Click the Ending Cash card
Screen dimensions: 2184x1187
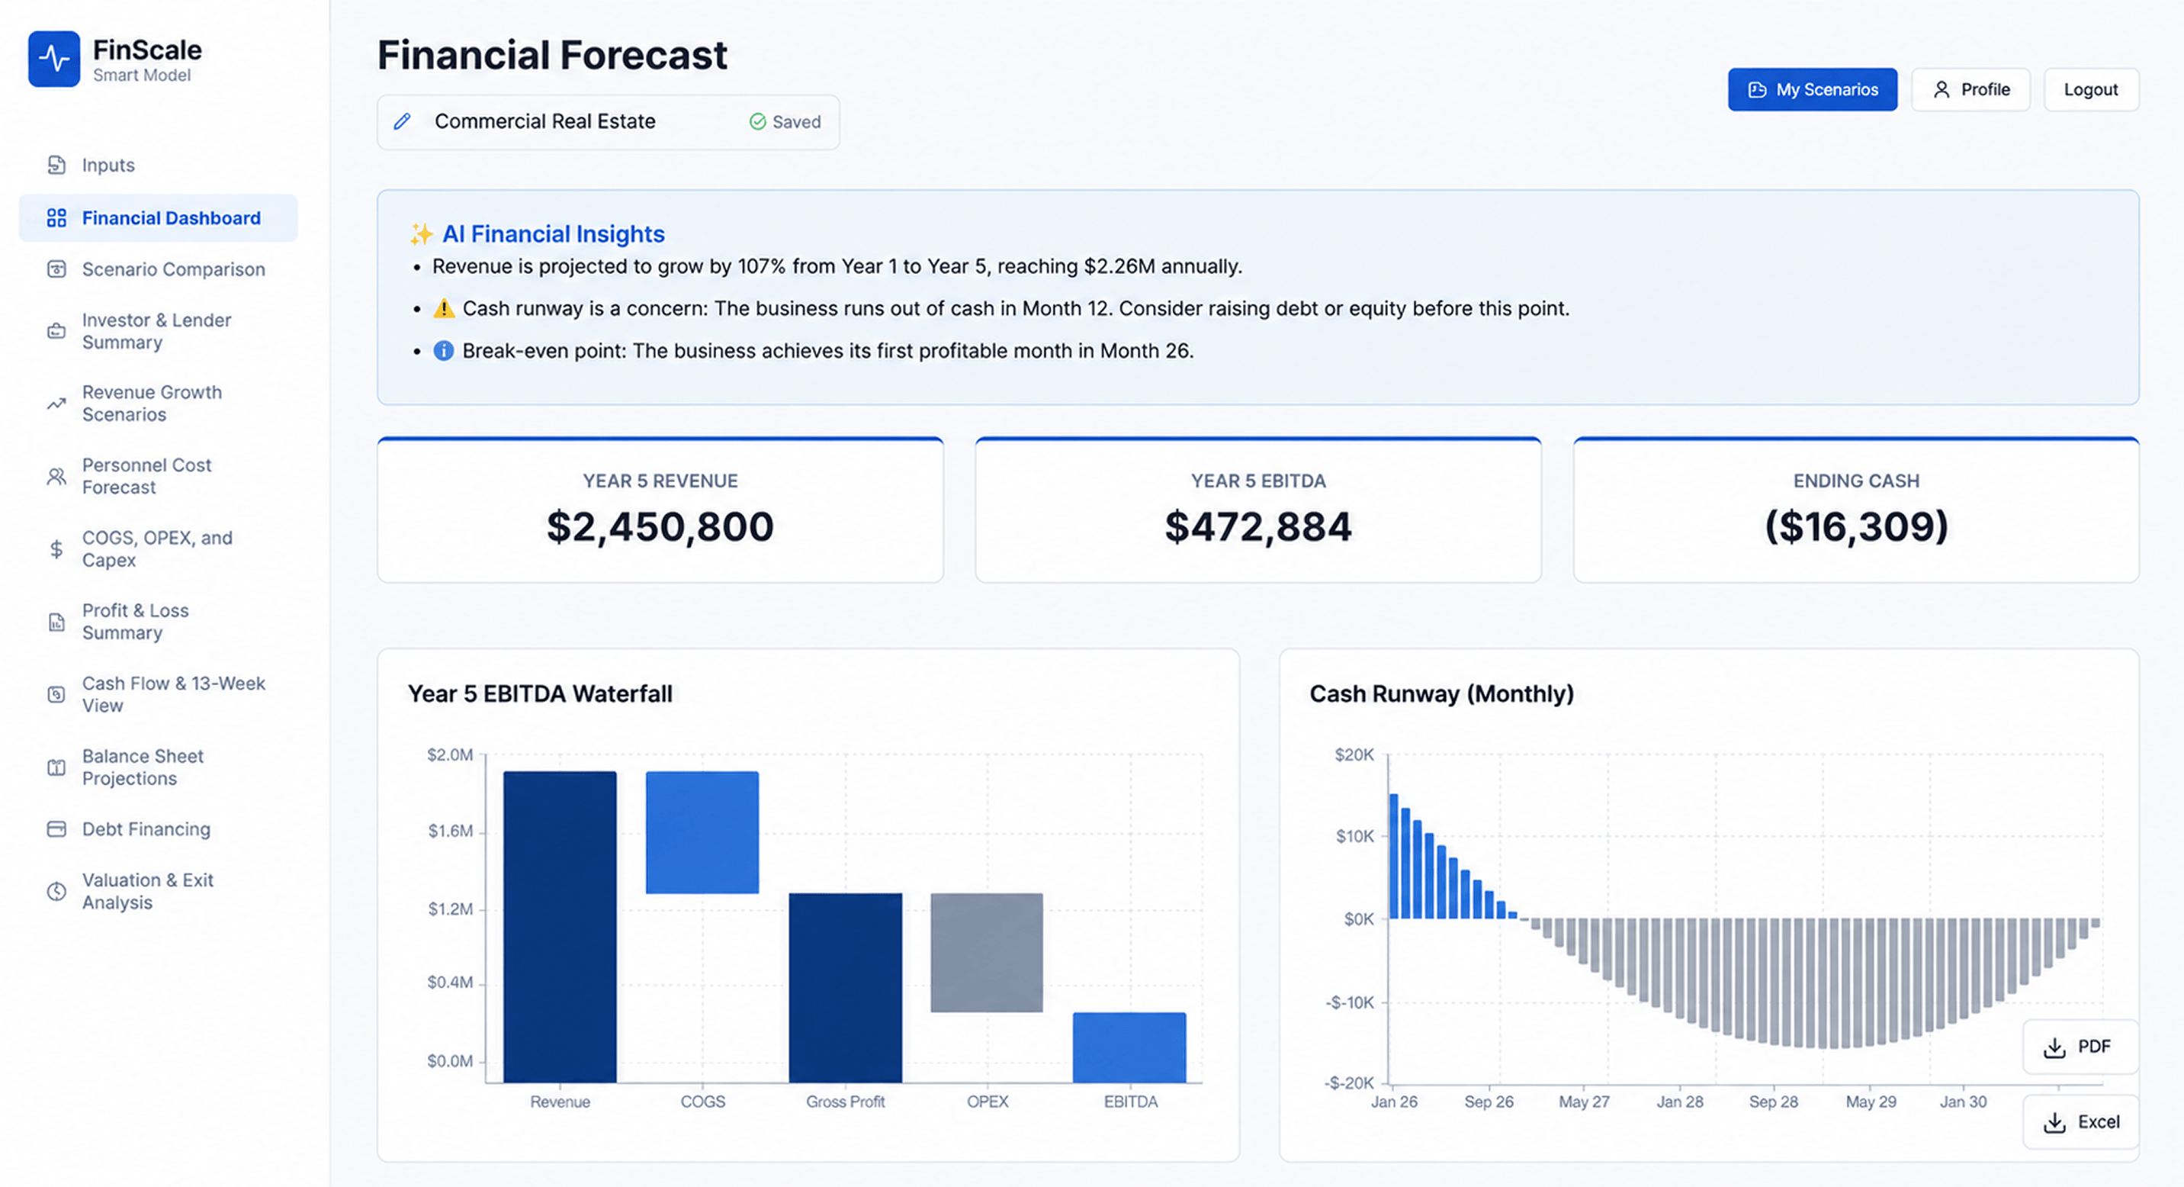pyautogui.click(x=1856, y=510)
